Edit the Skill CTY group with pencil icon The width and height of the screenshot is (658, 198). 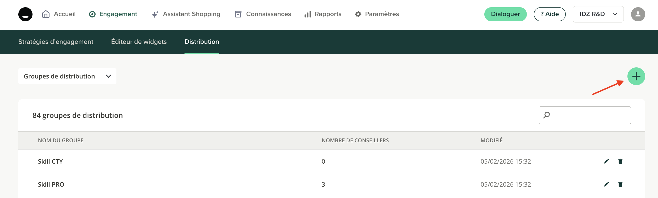tap(606, 161)
